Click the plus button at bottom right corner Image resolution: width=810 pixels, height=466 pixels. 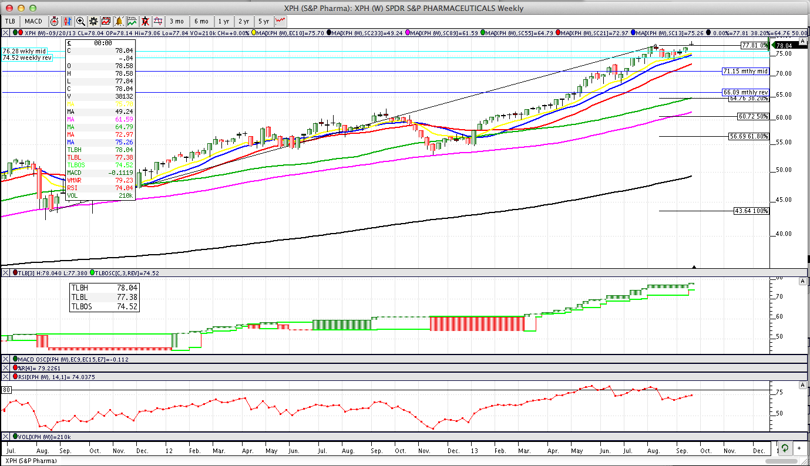[799, 449]
